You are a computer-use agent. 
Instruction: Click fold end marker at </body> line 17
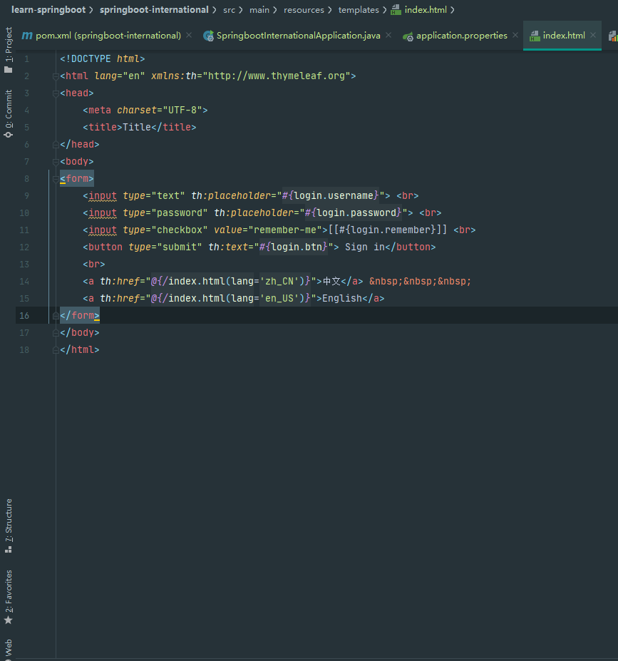56,333
